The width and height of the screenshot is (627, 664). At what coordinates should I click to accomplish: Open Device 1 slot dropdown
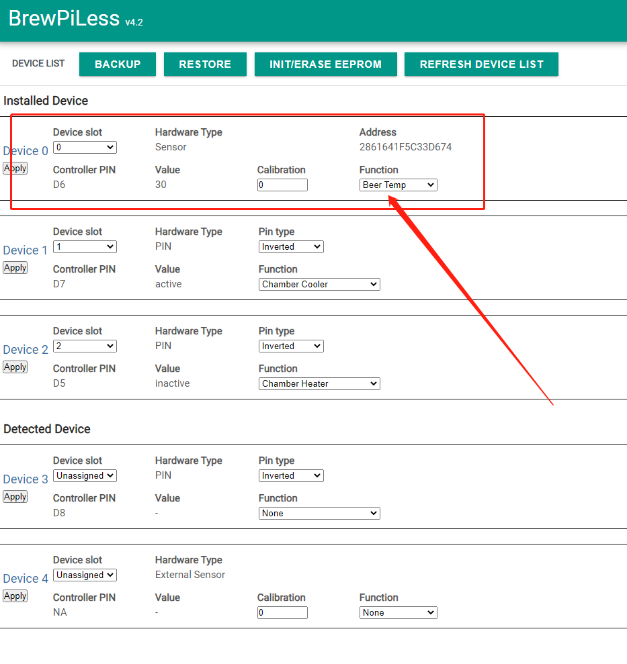[85, 247]
